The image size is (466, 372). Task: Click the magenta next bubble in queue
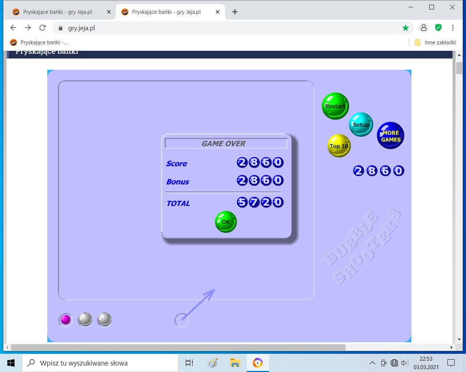pyautogui.click(x=66, y=320)
